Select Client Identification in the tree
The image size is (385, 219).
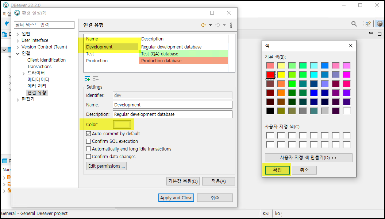46,60
